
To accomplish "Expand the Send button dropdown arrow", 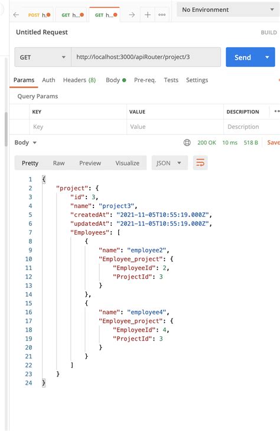I will pyautogui.click(x=267, y=57).
